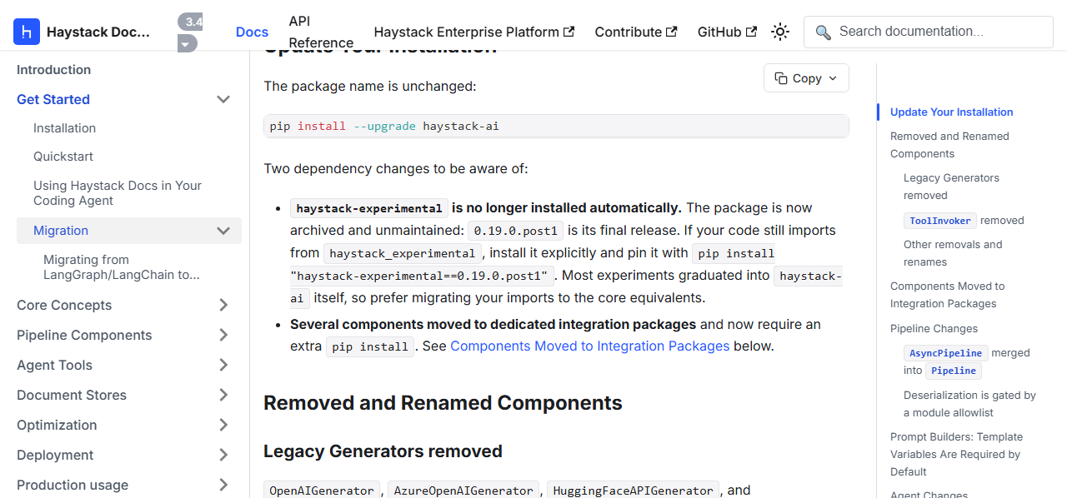Open Get Started sidebar section
The height and width of the screenshot is (498, 1067).
pyautogui.click(x=53, y=99)
